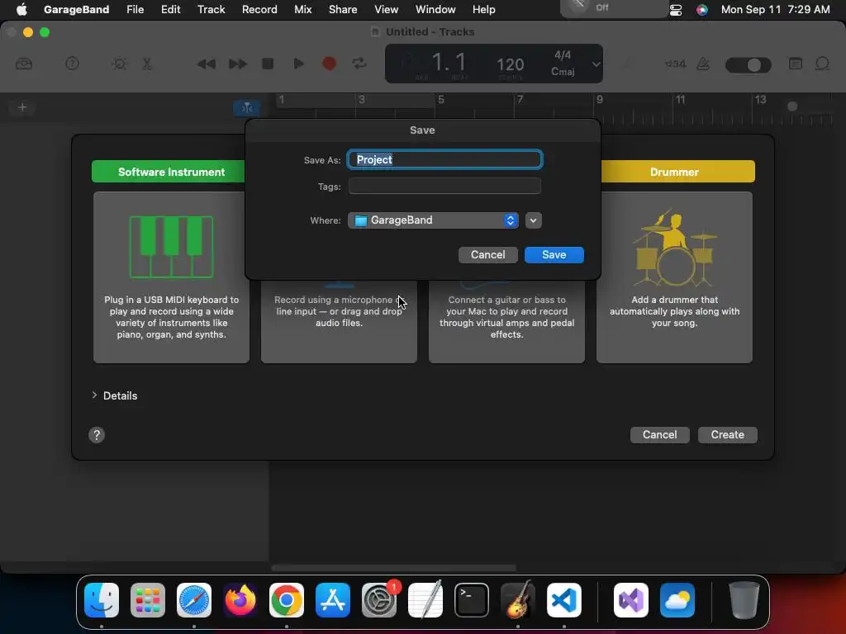Open the Editors scissors icon
Screen dimensions: 846x634
click(x=147, y=64)
